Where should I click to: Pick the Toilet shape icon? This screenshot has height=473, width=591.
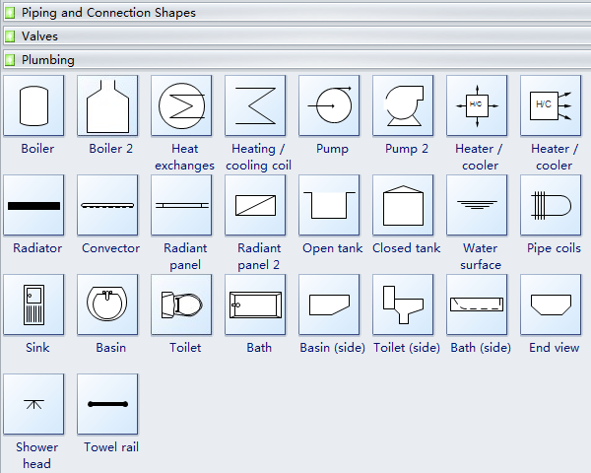click(181, 304)
